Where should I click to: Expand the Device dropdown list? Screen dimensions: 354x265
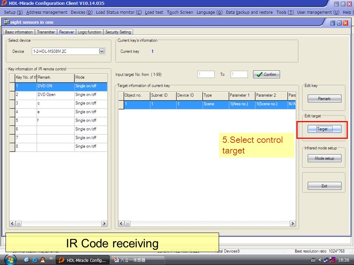click(x=102, y=51)
